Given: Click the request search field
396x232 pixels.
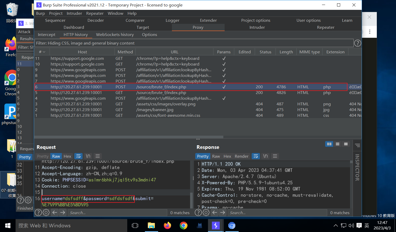Looking at the screenshot, I should pyautogui.click(x=117, y=213).
